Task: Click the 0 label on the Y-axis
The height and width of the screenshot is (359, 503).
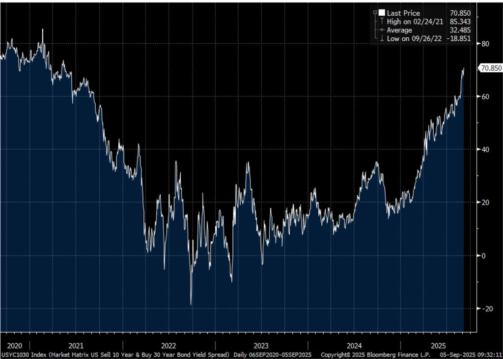Action: tap(483, 255)
